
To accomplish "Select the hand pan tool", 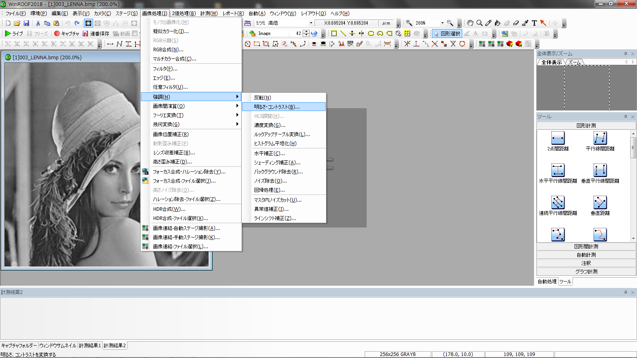I will 470,23.
